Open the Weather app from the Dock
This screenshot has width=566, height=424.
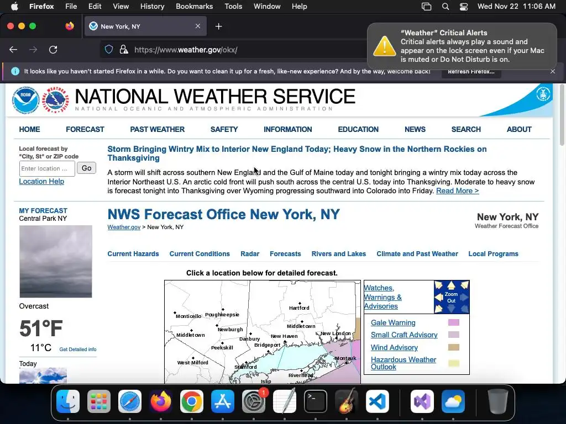point(453,401)
